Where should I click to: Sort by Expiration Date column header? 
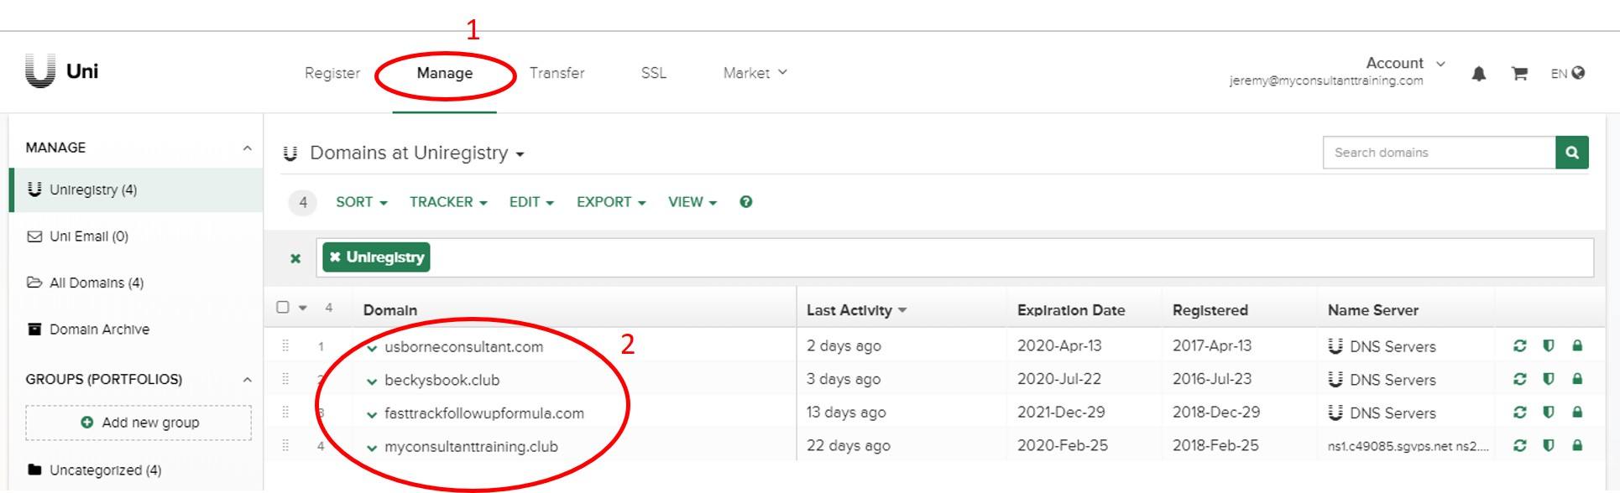tap(1071, 310)
